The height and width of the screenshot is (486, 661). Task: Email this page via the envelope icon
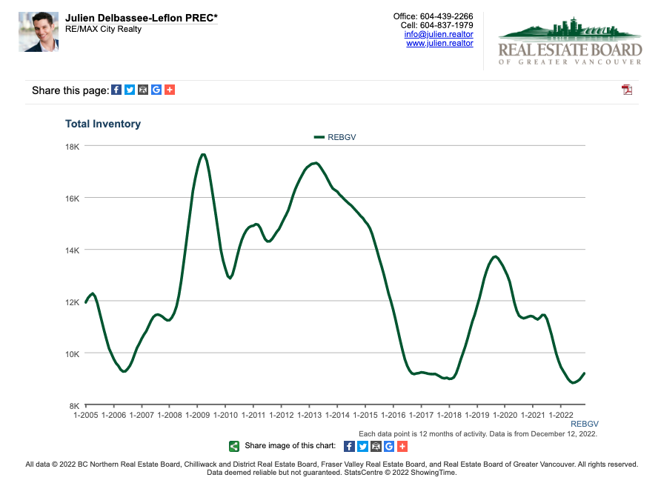click(x=143, y=90)
